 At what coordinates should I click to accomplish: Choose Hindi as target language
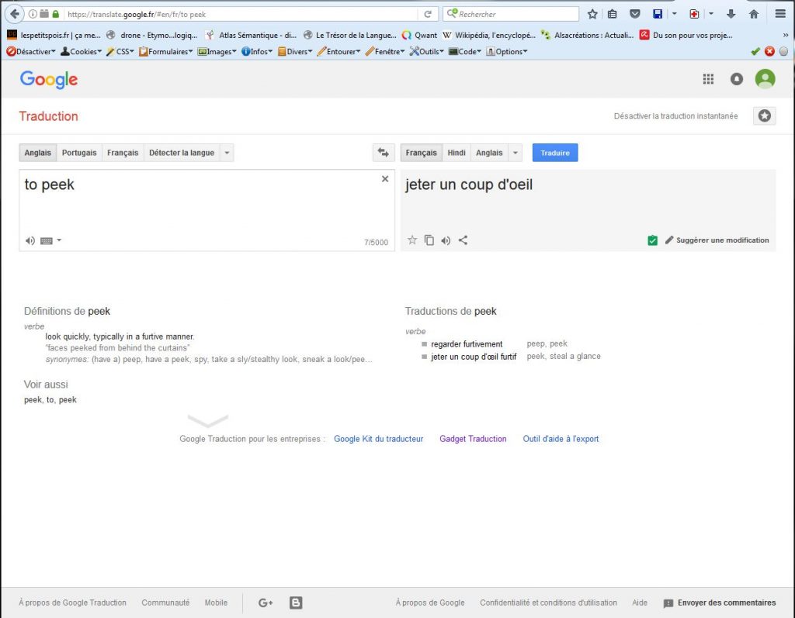457,153
